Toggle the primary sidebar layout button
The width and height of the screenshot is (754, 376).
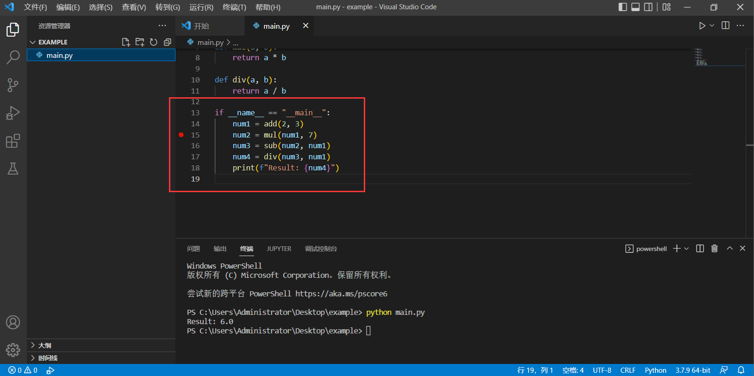(623, 7)
